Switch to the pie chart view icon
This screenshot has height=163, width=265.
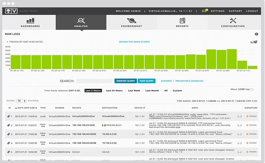point(256,42)
